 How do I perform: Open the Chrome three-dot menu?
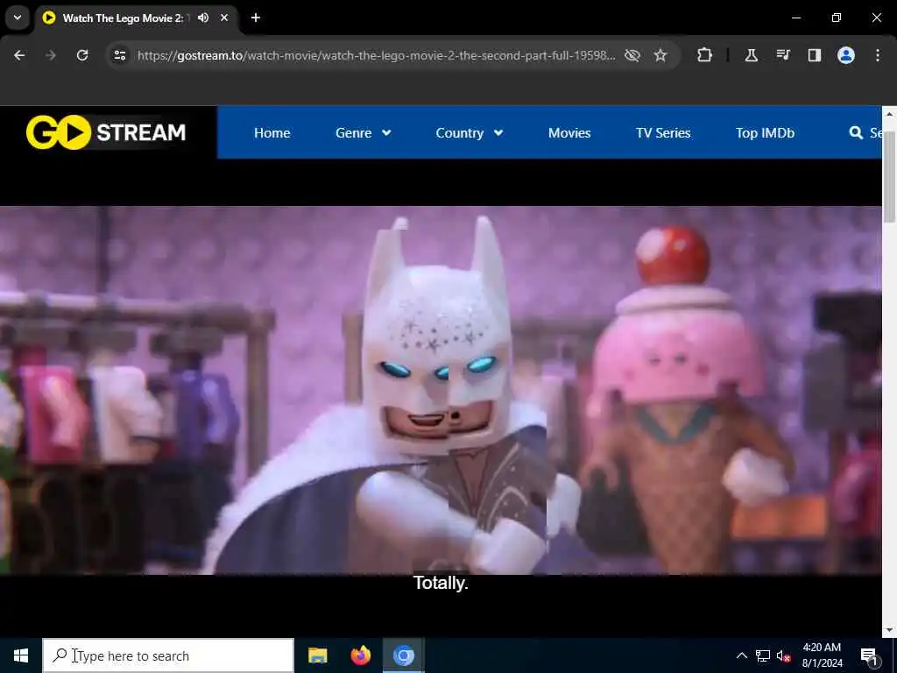coord(878,55)
